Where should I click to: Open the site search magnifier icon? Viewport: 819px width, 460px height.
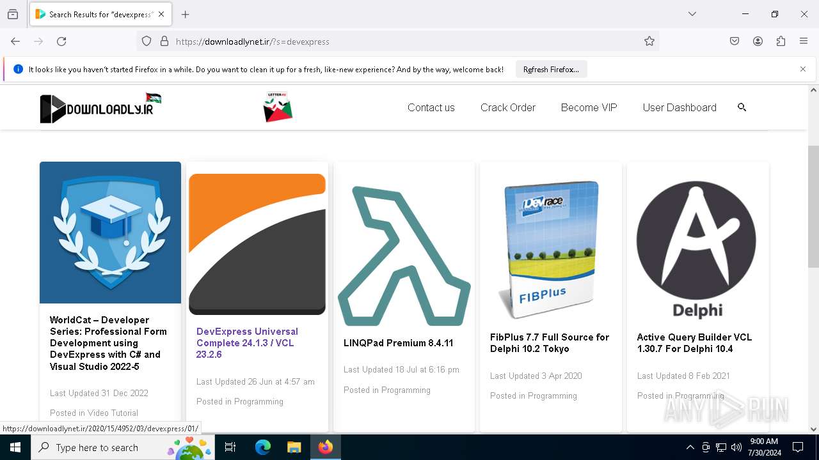742,107
